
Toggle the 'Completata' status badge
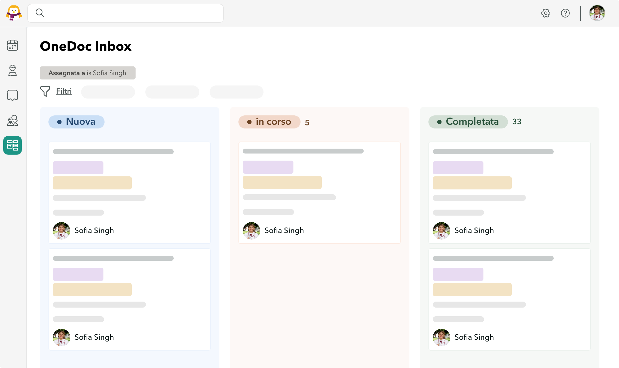[468, 122]
